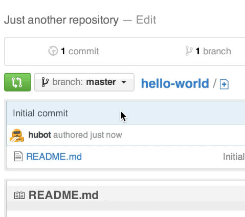Open the hello-world repository link
The height and width of the screenshot is (217, 245).
[175, 83]
